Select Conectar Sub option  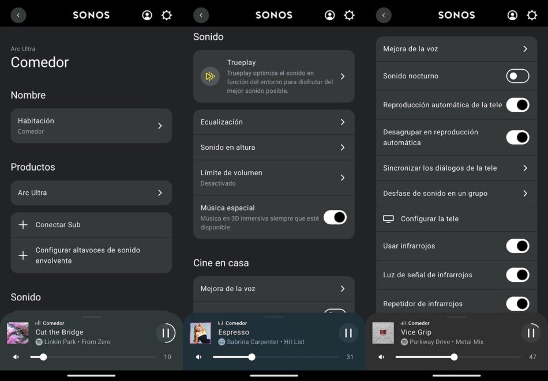91,225
